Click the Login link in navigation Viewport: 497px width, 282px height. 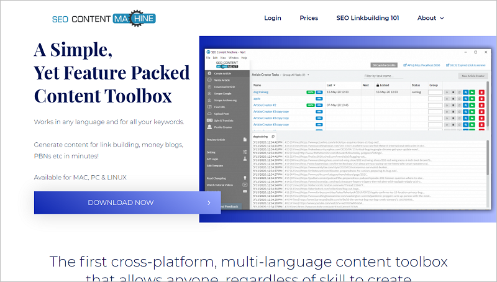(273, 18)
